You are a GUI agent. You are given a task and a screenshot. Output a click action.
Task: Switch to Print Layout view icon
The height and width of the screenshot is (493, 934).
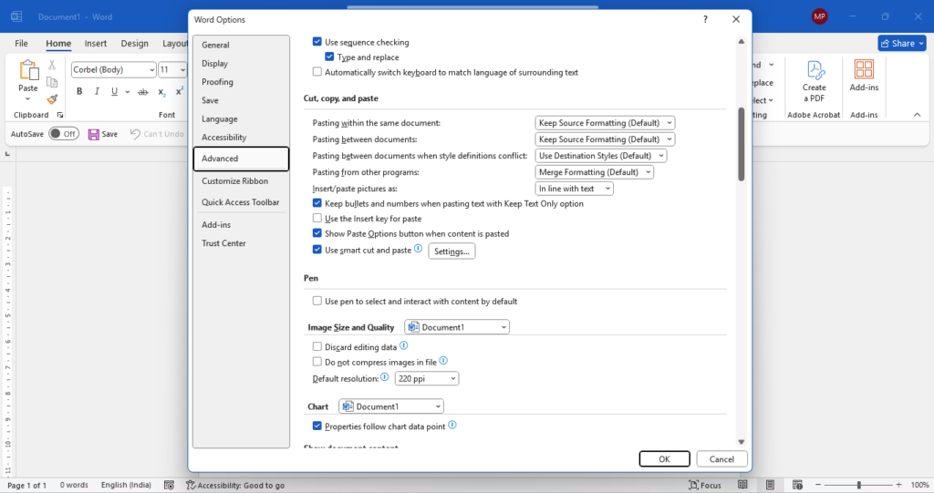[x=770, y=485]
